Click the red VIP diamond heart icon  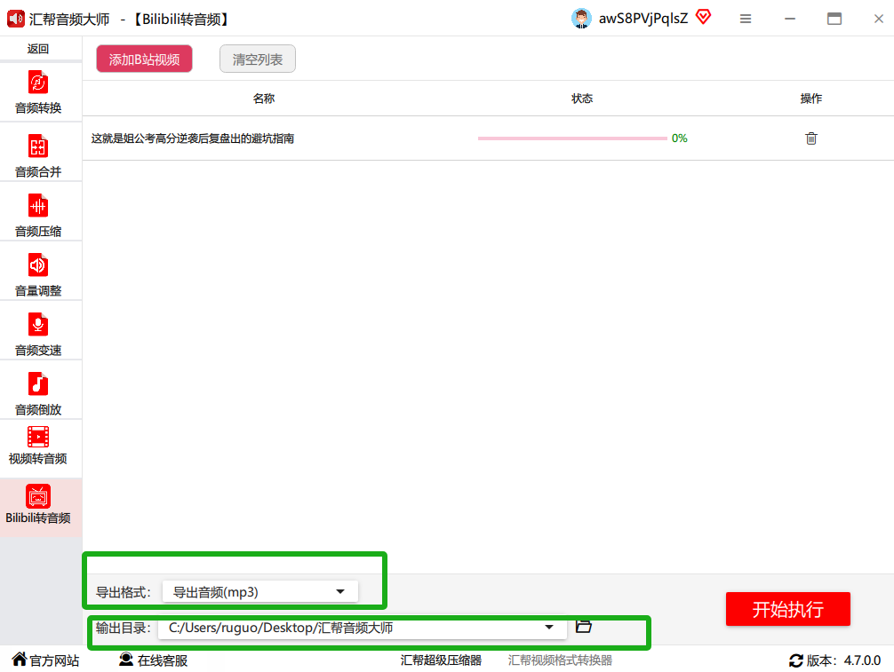pyautogui.click(x=704, y=18)
